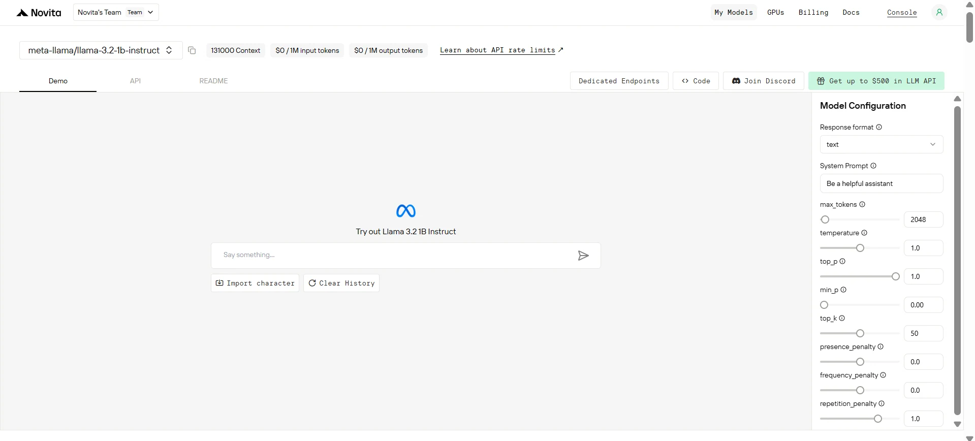
Task: Click Import character button
Action: (255, 283)
